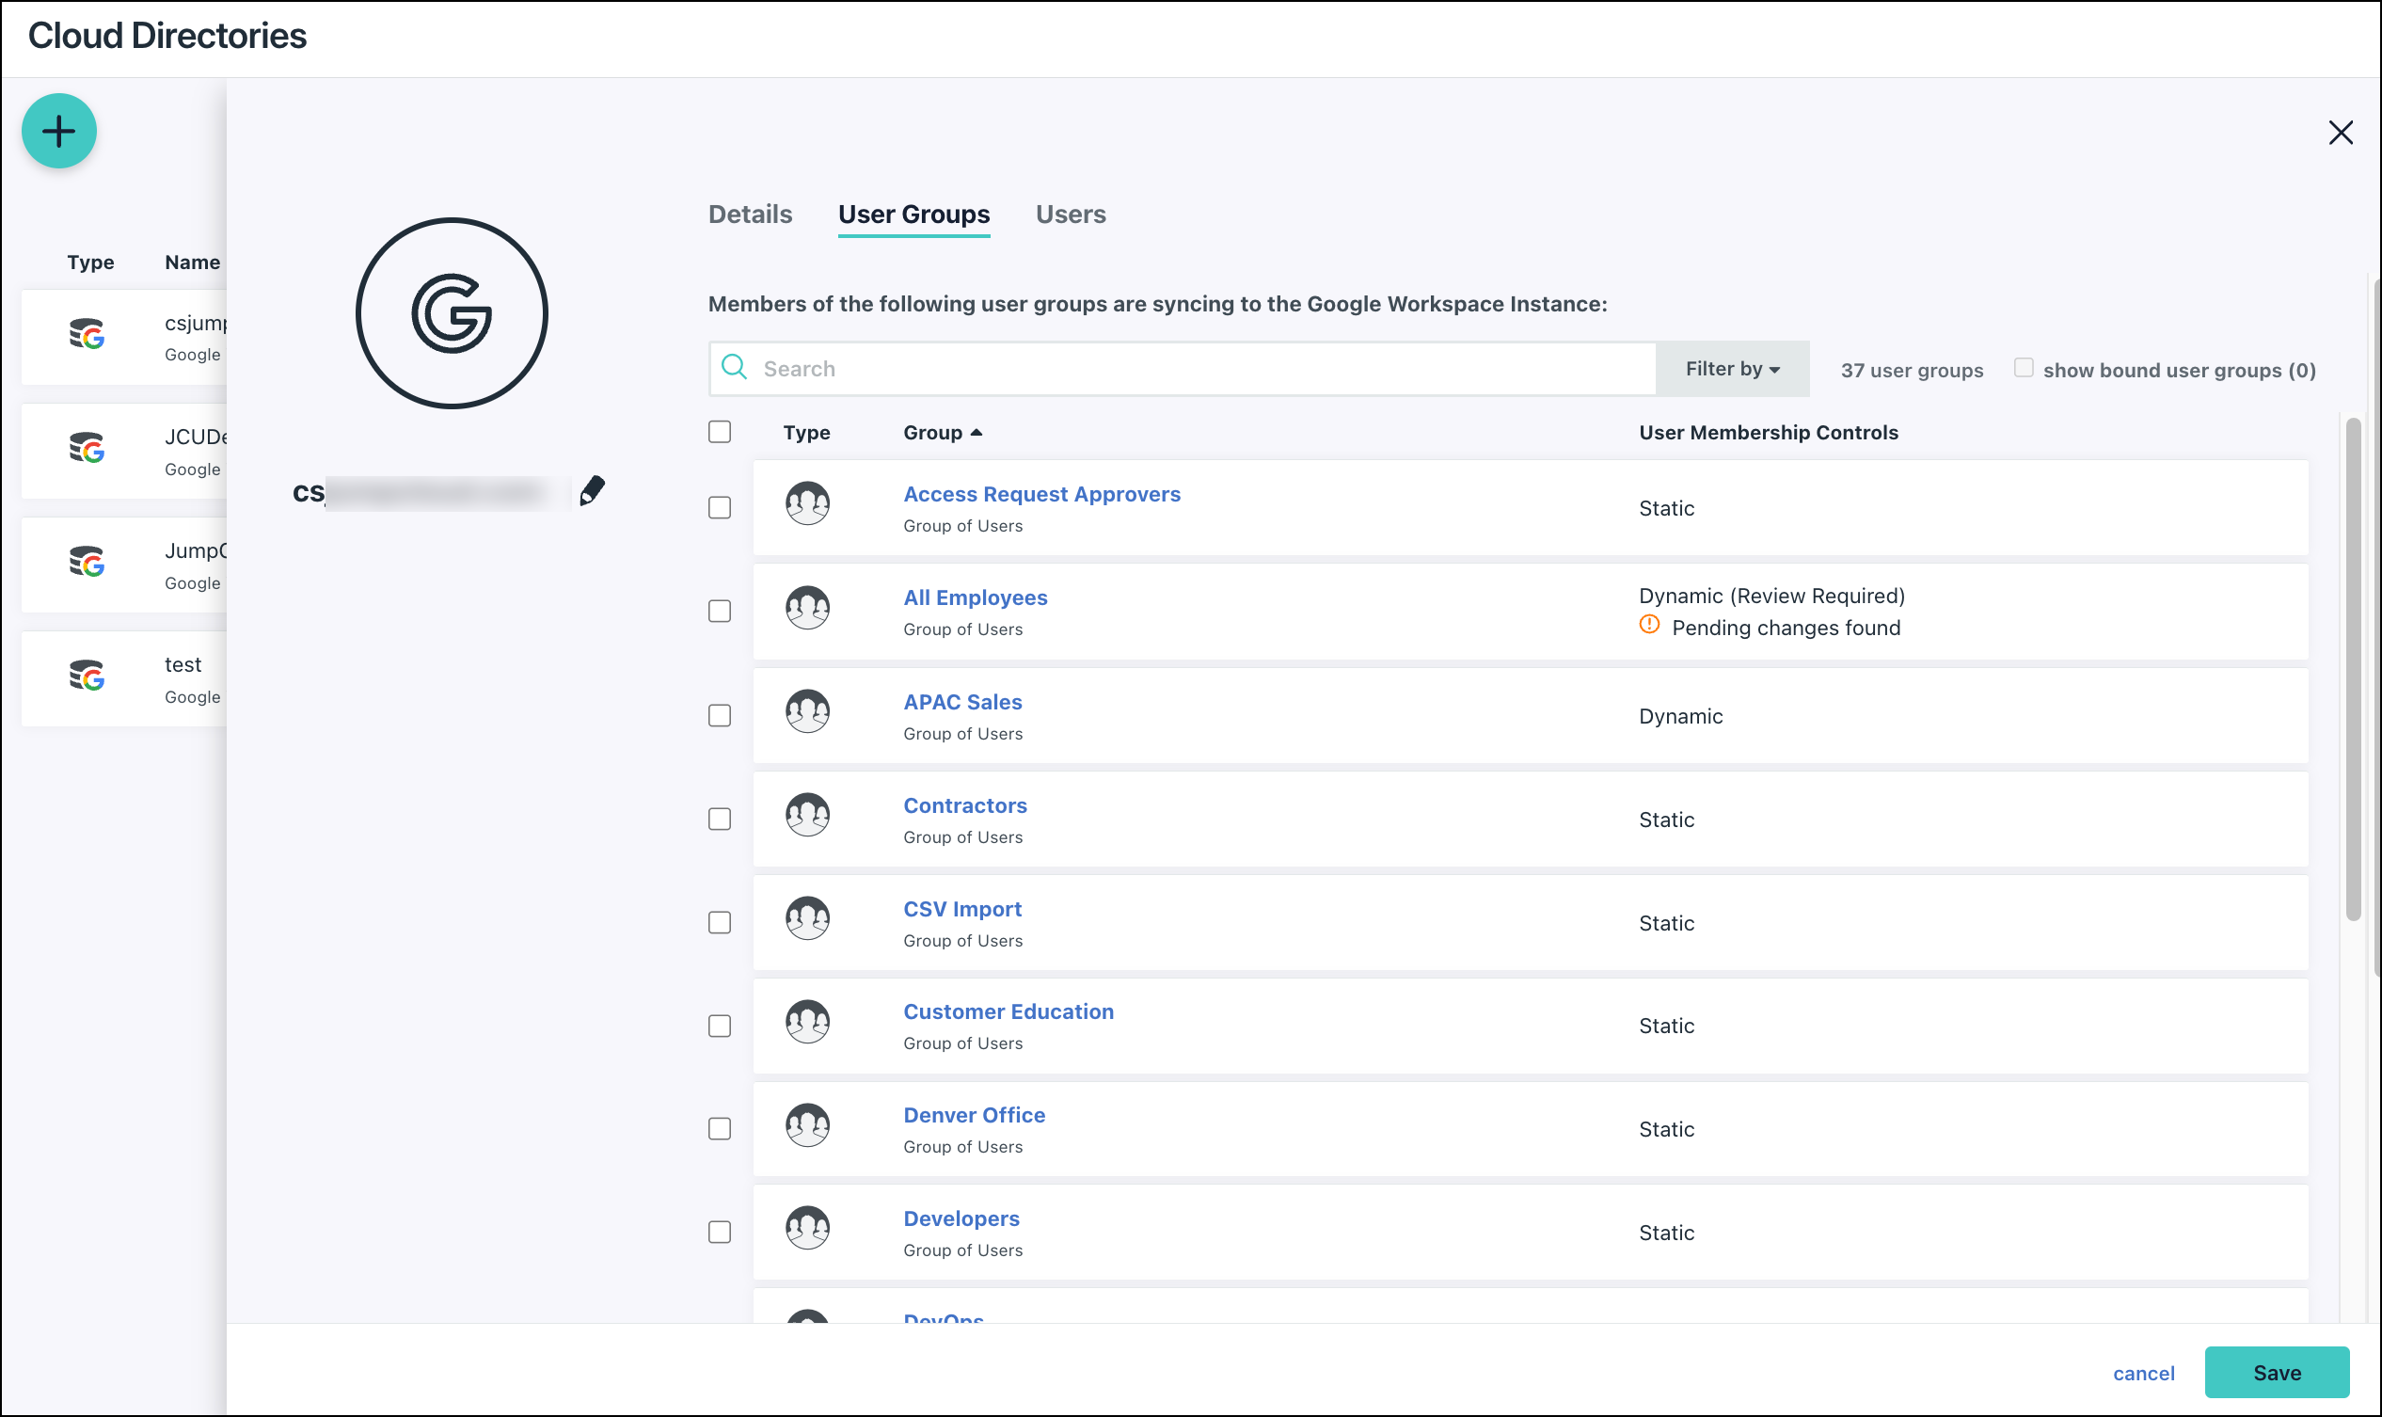2382x1417 pixels.
Task: Click the Save button
Action: (2276, 1372)
